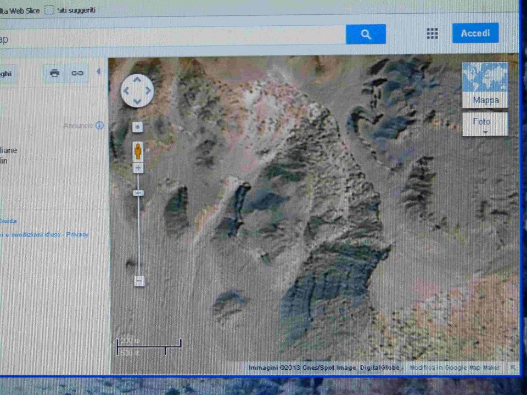Print the map with the printer icon

pyautogui.click(x=54, y=73)
